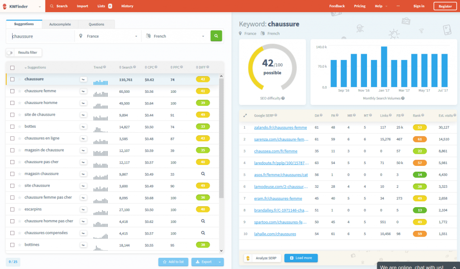This screenshot has height=269, width=460.
Task: Click the PPC column help icon
Action: click(181, 67)
